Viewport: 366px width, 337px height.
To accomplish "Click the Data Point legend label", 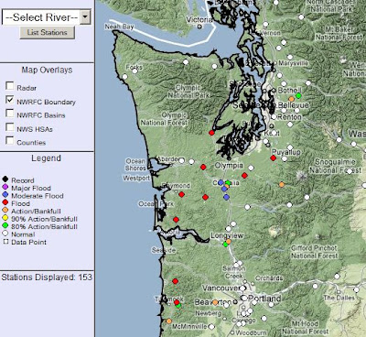I will click(x=29, y=242).
